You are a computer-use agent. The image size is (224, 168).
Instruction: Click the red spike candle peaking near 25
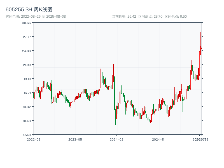(101, 69)
